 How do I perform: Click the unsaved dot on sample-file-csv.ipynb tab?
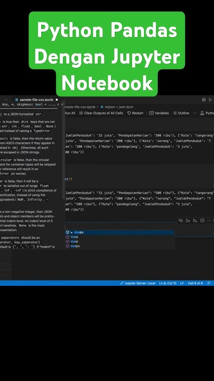tap(57, 99)
